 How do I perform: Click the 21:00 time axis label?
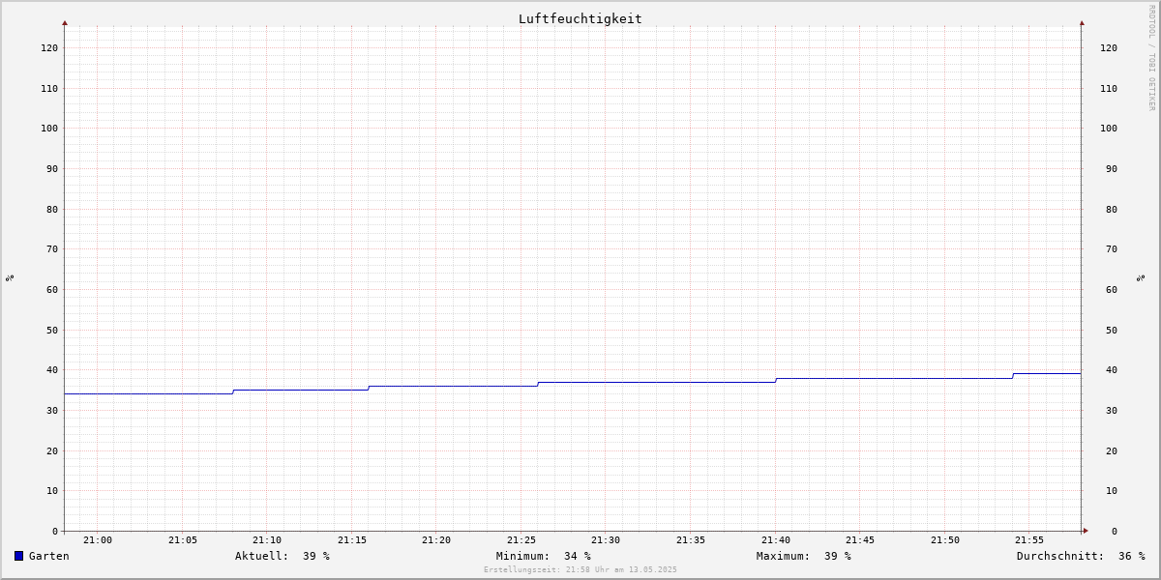pos(98,540)
